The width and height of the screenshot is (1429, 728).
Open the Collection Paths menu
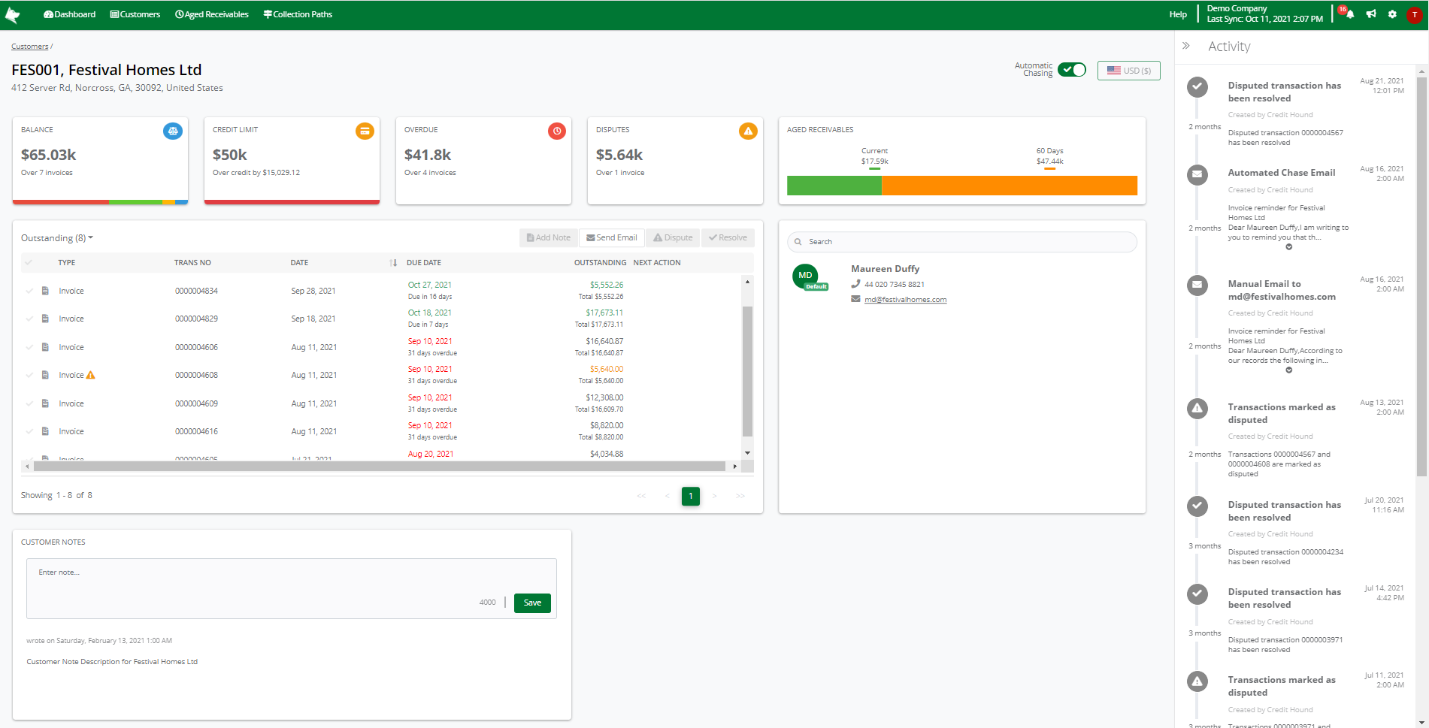click(x=298, y=14)
